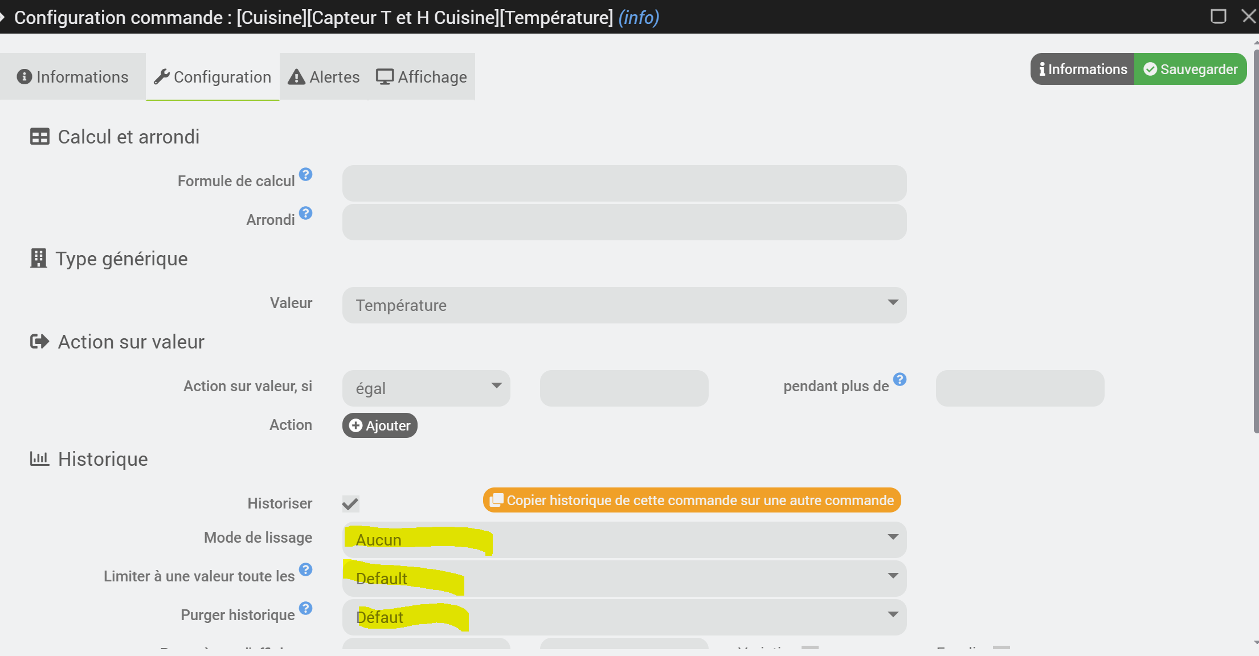This screenshot has height=656, width=1259.
Task: Click the Formule de calcul input field
Action: (624, 183)
